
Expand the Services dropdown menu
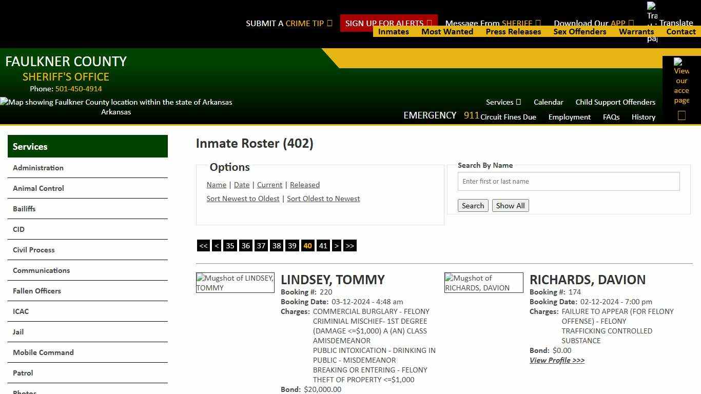pyautogui.click(x=503, y=102)
